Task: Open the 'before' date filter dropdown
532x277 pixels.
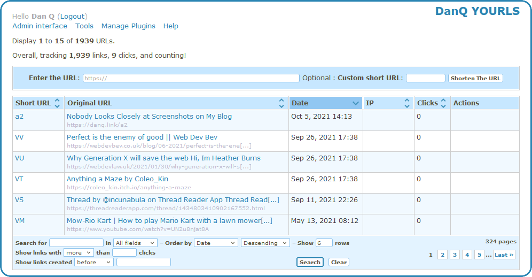Action: coord(94,262)
